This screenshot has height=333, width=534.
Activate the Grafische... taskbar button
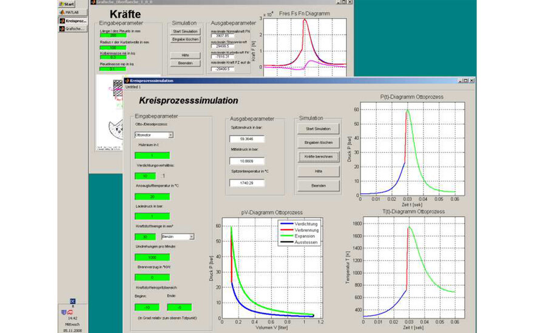tap(73, 29)
